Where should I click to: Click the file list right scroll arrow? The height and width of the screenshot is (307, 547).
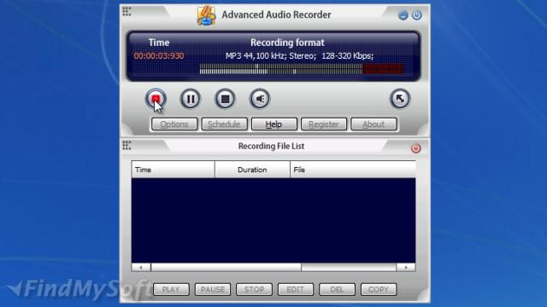click(406, 267)
